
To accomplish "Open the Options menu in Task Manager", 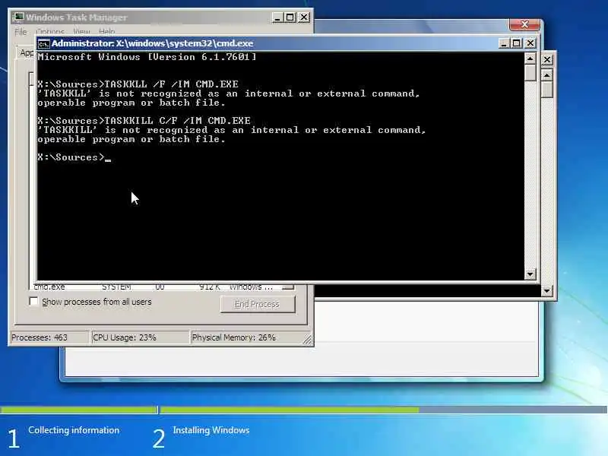I will pos(50,31).
